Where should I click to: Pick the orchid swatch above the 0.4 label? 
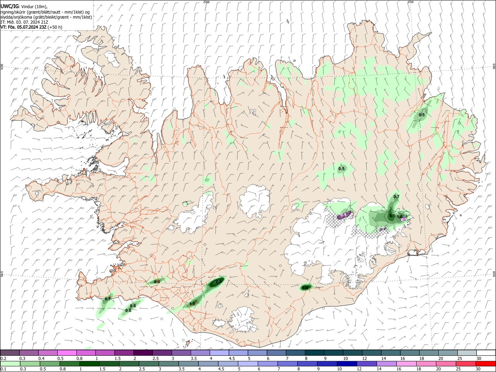pos(48,353)
